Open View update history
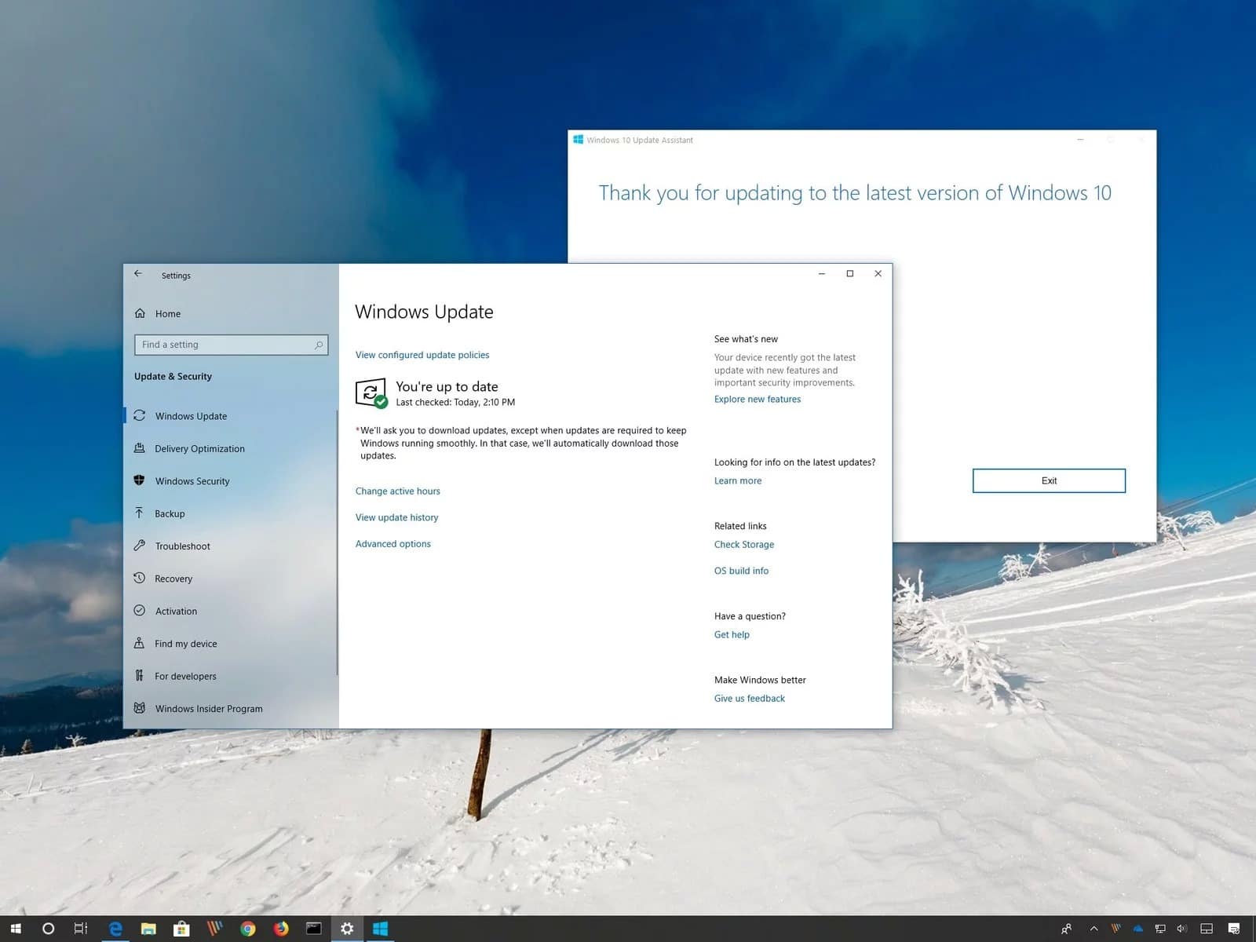 [x=396, y=517]
